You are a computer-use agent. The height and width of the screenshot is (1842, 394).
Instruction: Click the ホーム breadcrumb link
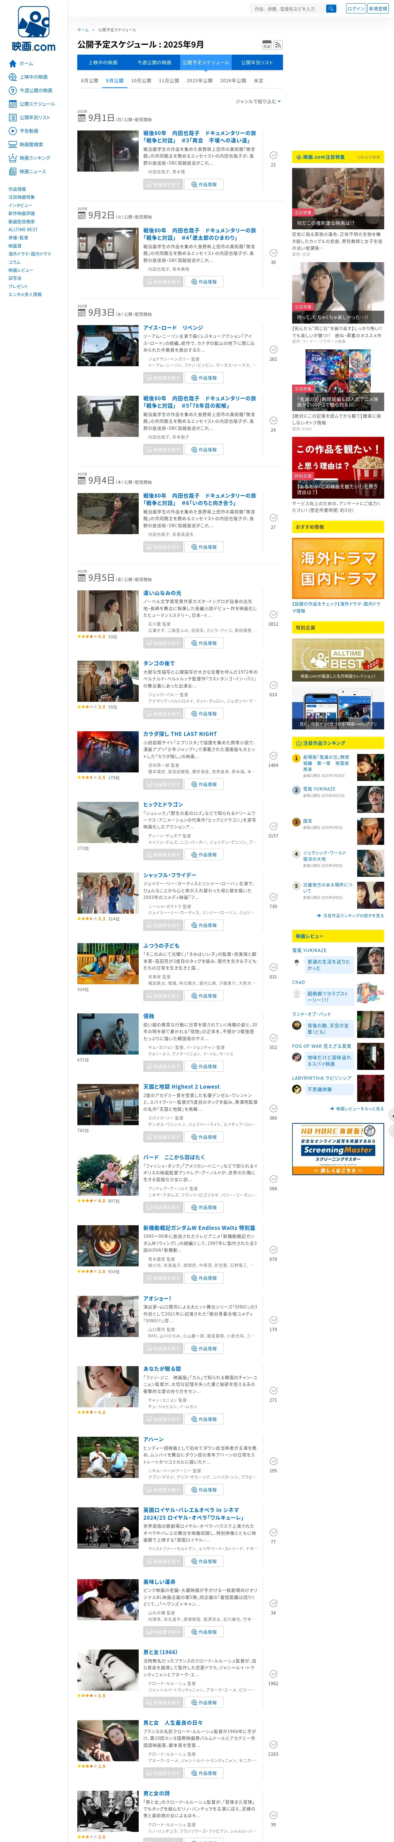pos(83,30)
